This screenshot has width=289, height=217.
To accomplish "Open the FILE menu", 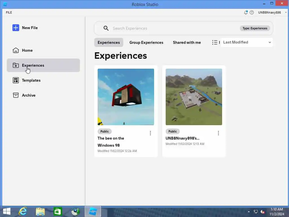I will (9, 12).
